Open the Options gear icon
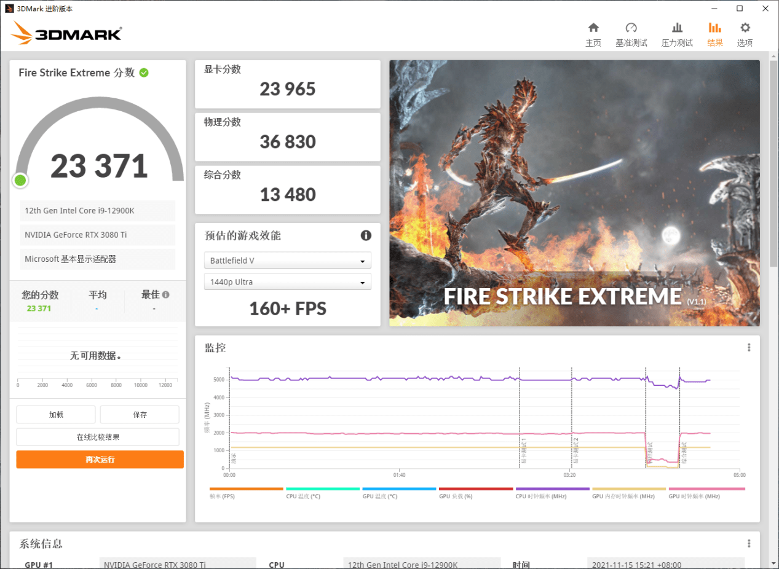This screenshot has height=569, width=779. click(x=745, y=28)
